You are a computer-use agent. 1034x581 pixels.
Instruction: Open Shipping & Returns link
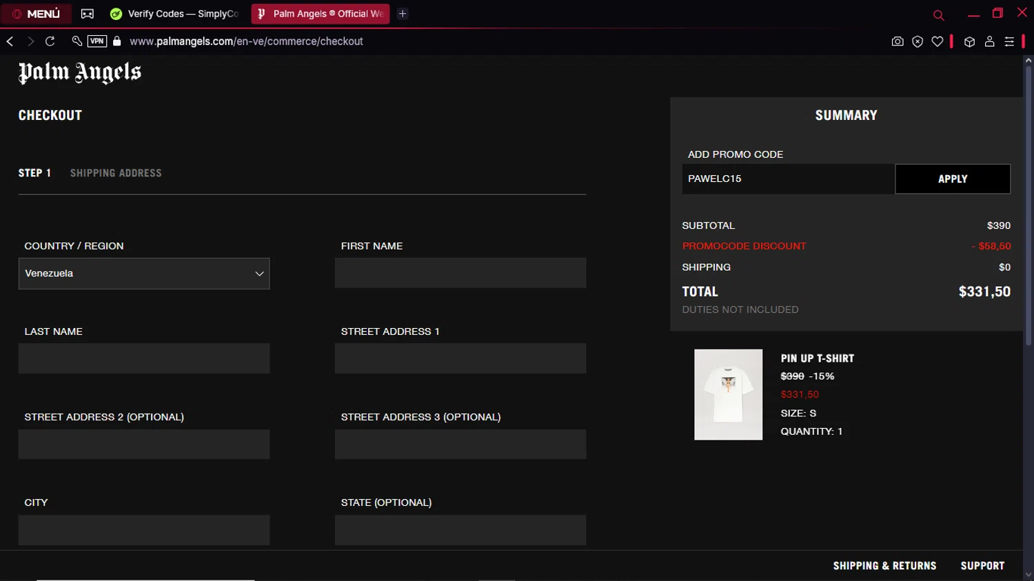(x=884, y=566)
